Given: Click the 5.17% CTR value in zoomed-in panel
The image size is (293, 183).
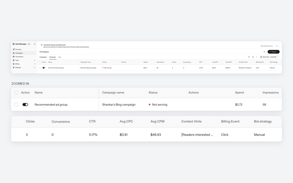Looking at the screenshot, I should (93, 135).
